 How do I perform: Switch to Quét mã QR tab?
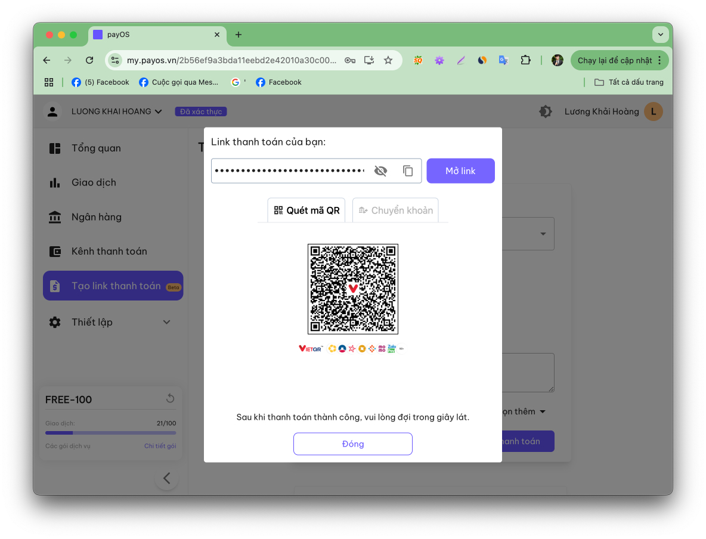306,210
